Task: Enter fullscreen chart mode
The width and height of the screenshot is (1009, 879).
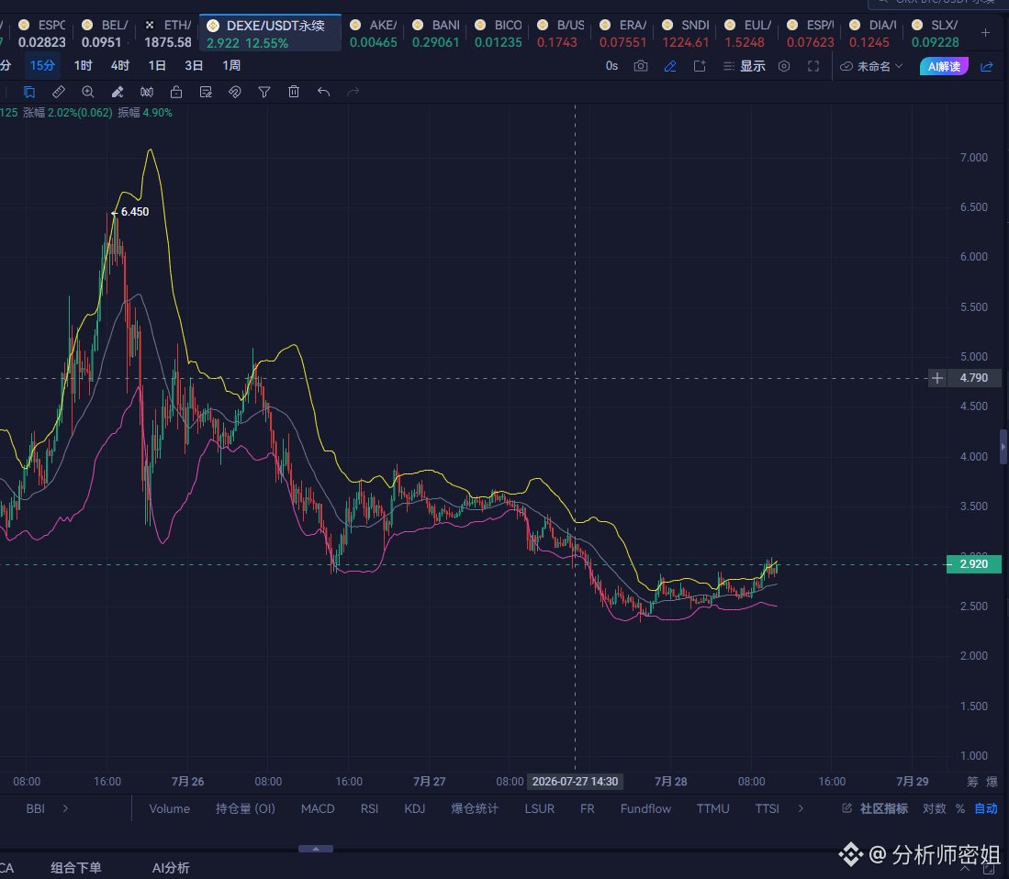Action: (x=813, y=66)
